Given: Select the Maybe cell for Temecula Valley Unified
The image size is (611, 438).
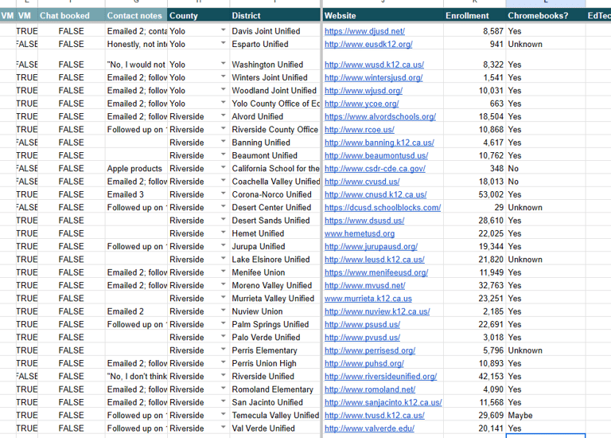Looking at the screenshot, I should pos(546,416).
